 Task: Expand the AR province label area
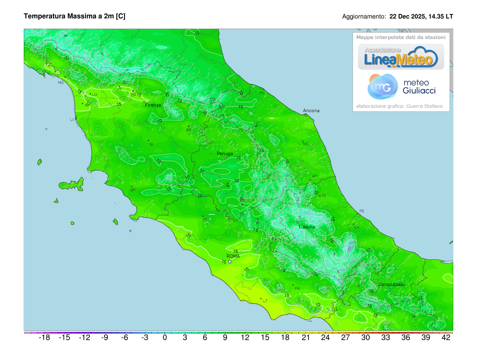tap(190, 130)
